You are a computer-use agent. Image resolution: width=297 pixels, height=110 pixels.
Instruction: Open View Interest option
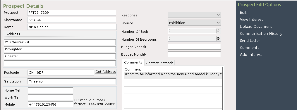click(x=251, y=20)
